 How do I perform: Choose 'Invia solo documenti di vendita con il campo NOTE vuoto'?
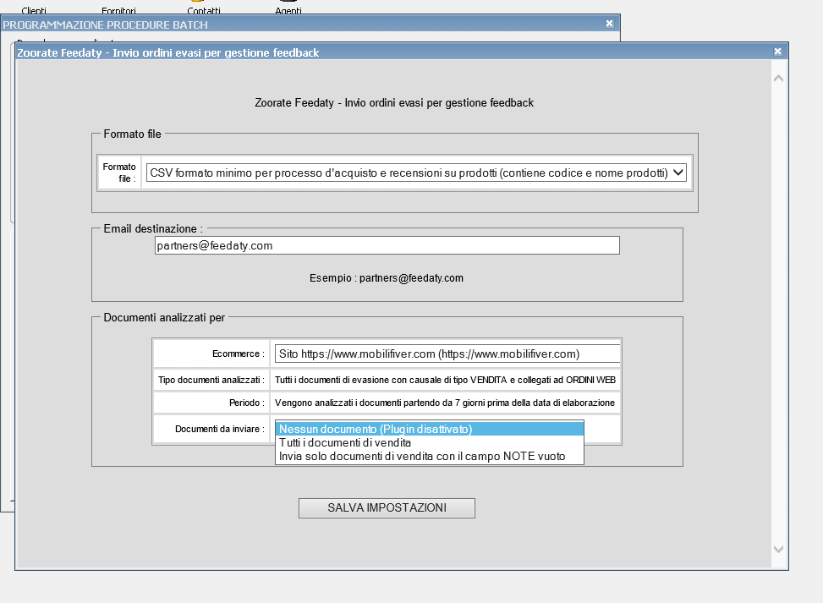coord(430,456)
